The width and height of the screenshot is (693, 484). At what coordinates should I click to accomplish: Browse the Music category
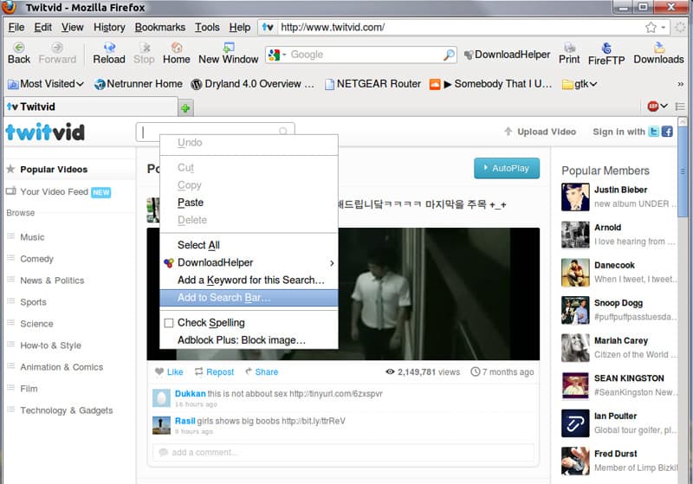(32, 237)
